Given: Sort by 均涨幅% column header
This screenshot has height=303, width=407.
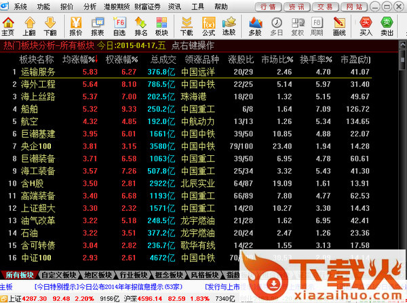Looking at the screenshot, I should point(80,60).
